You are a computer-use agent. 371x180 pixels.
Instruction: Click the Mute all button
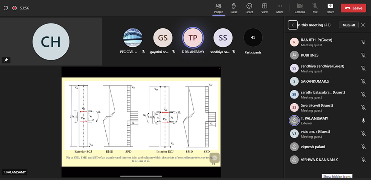tap(349, 25)
